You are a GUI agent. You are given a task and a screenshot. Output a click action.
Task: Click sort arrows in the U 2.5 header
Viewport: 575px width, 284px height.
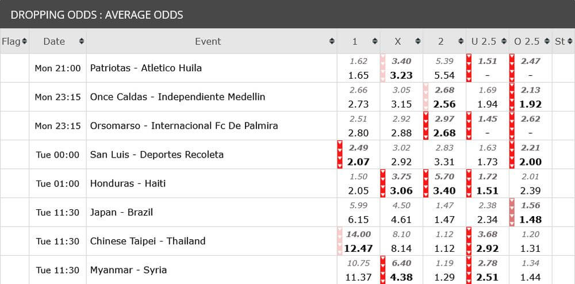coord(504,41)
